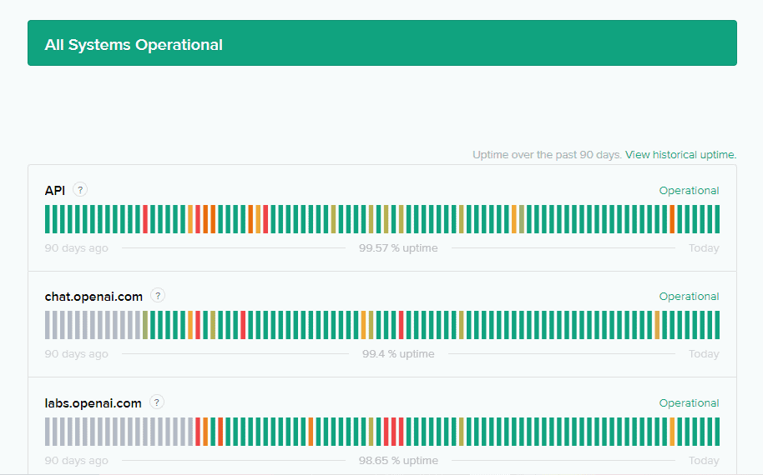Select the API Operational status label
Viewport: 763px width, 475px height.
[689, 190]
